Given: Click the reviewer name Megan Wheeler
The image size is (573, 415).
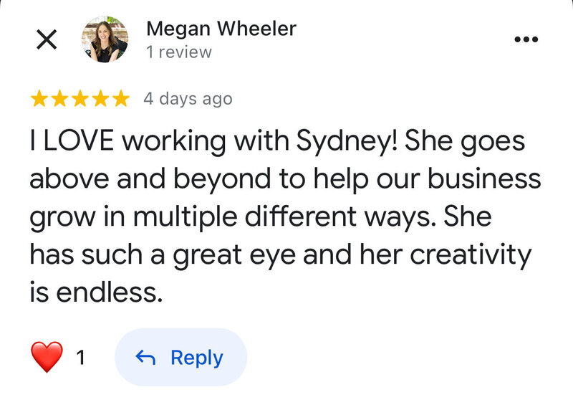Looking at the screenshot, I should pos(221,29).
